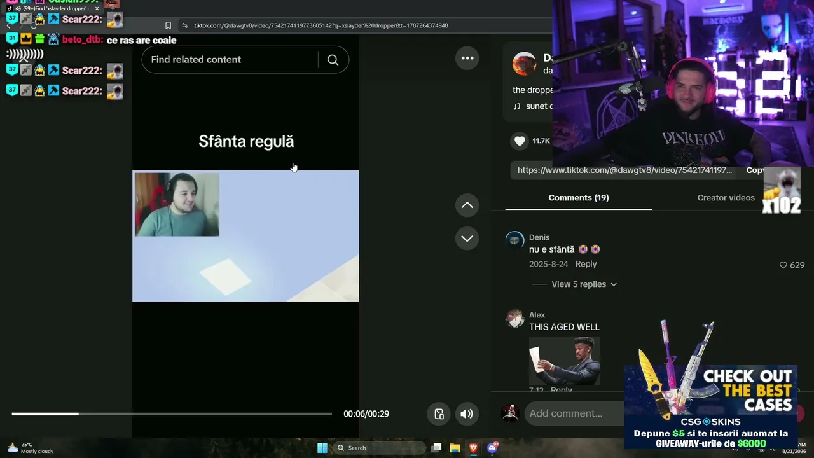Screen dimensions: 814x458
Task: Click the Denis username in comments
Action: [x=539, y=237]
